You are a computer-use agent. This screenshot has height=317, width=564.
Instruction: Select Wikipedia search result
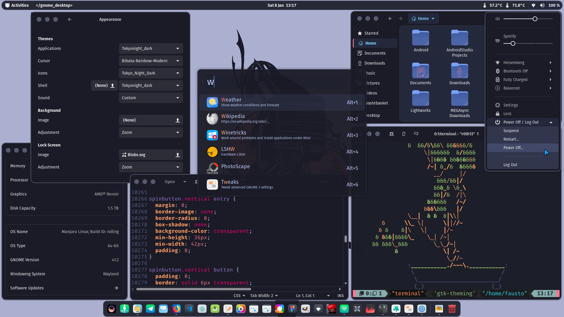point(282,119)
